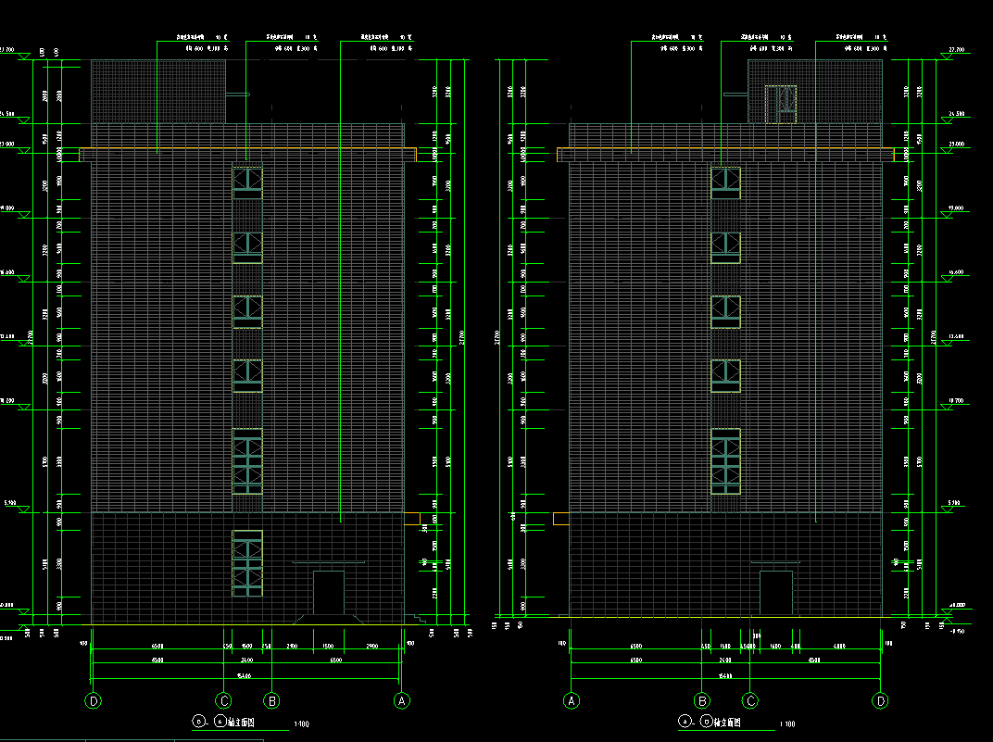Screen dimensions: 993x742
Task: Select grid bubble A under right elevation
Action: 572,700
